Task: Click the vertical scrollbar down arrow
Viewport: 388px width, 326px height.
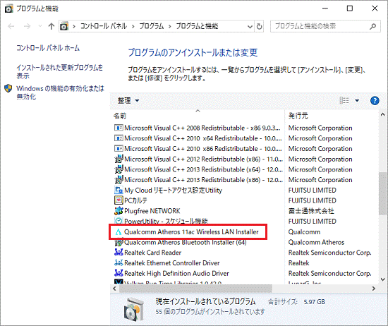Action: 382,279
